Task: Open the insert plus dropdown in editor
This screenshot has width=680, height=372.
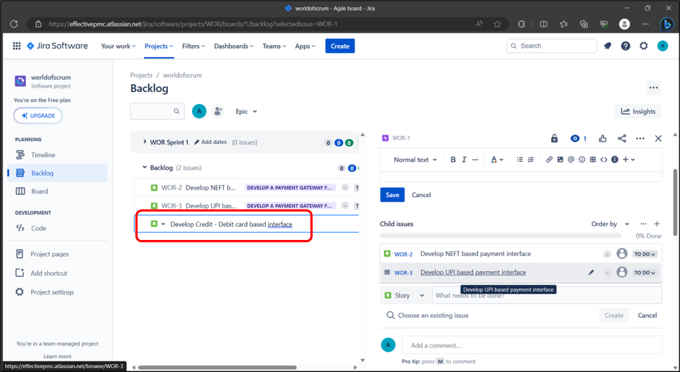Action: pyautogui.click(x=629, y=160)
